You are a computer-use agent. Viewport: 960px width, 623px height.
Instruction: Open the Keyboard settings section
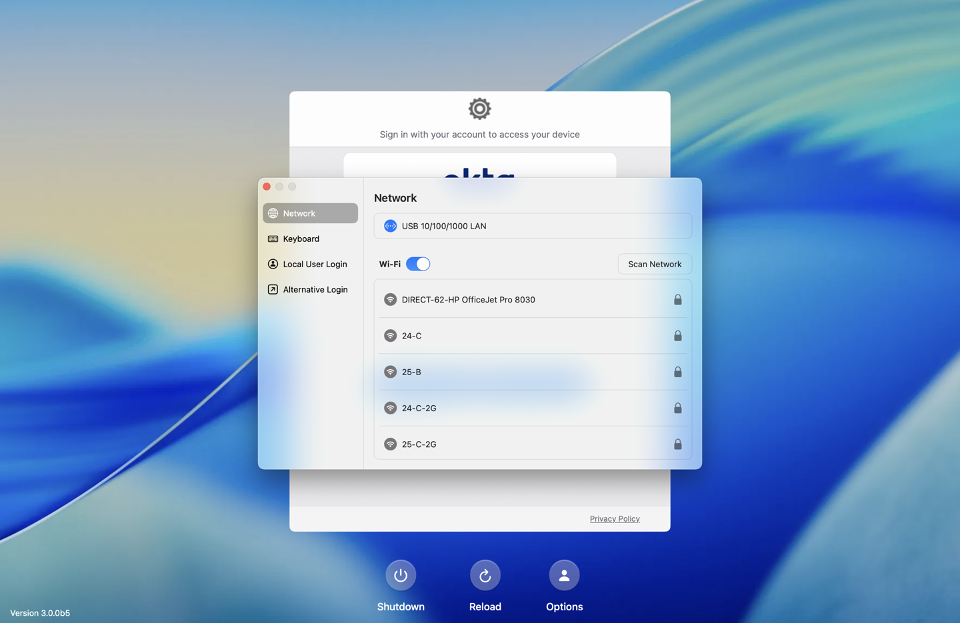310,239
